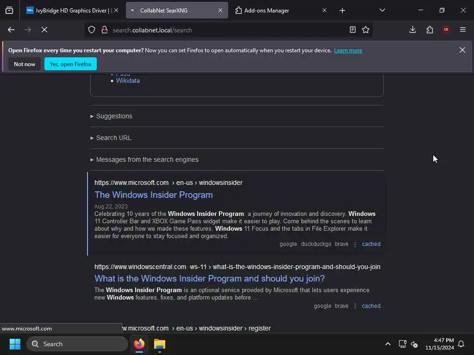Open File Explorer from the taskbar
The width and height of the screenshot is (474, 355).
point(160,344)
